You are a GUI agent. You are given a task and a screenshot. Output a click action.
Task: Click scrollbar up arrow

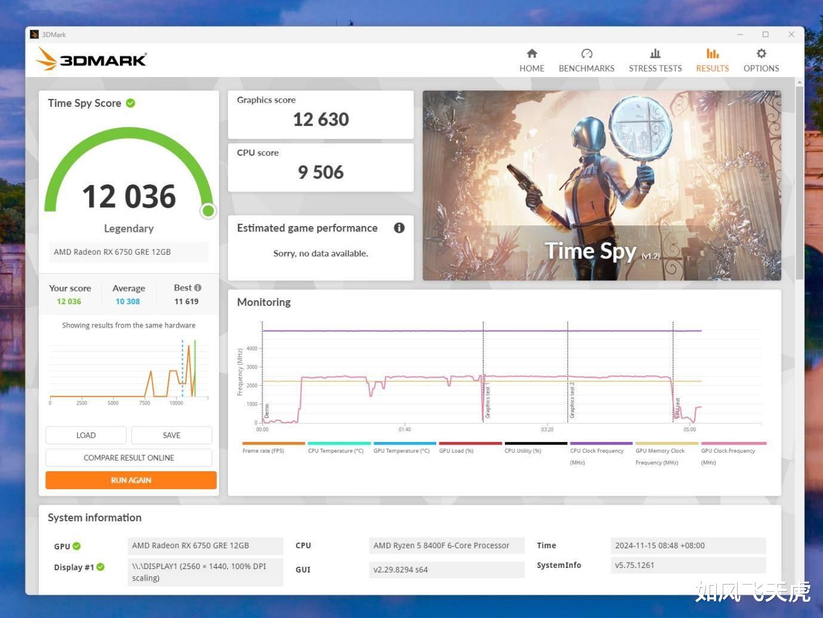tap(799, 82)
